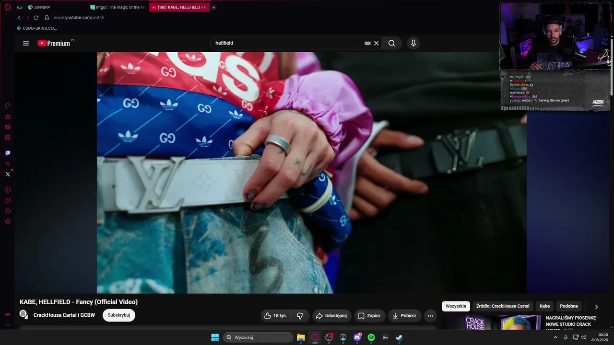Start voice search with the microphone
This screenshot has height=345, width=614.
coord(413,43)
